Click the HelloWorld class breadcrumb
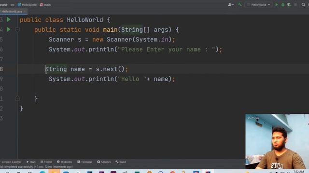 [x=27, y=5]
